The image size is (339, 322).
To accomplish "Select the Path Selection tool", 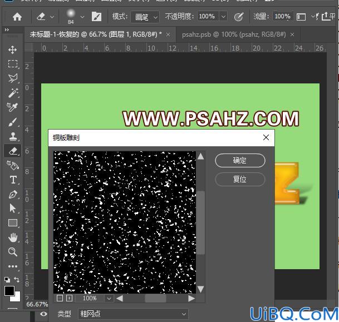I will (x=13, y=209).
